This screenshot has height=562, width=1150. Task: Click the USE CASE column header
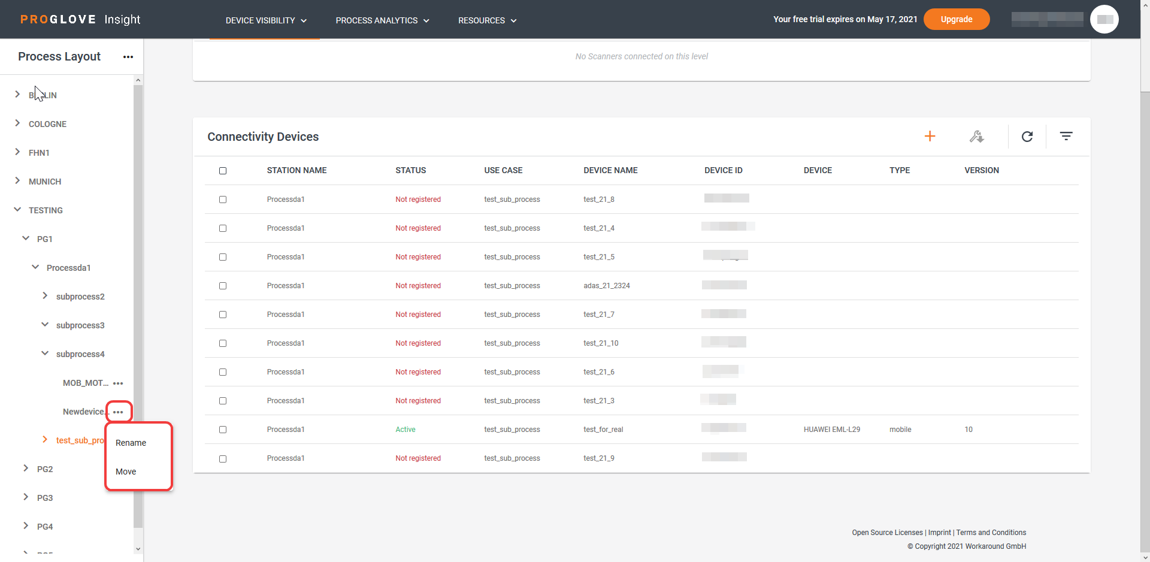[503, 171]
